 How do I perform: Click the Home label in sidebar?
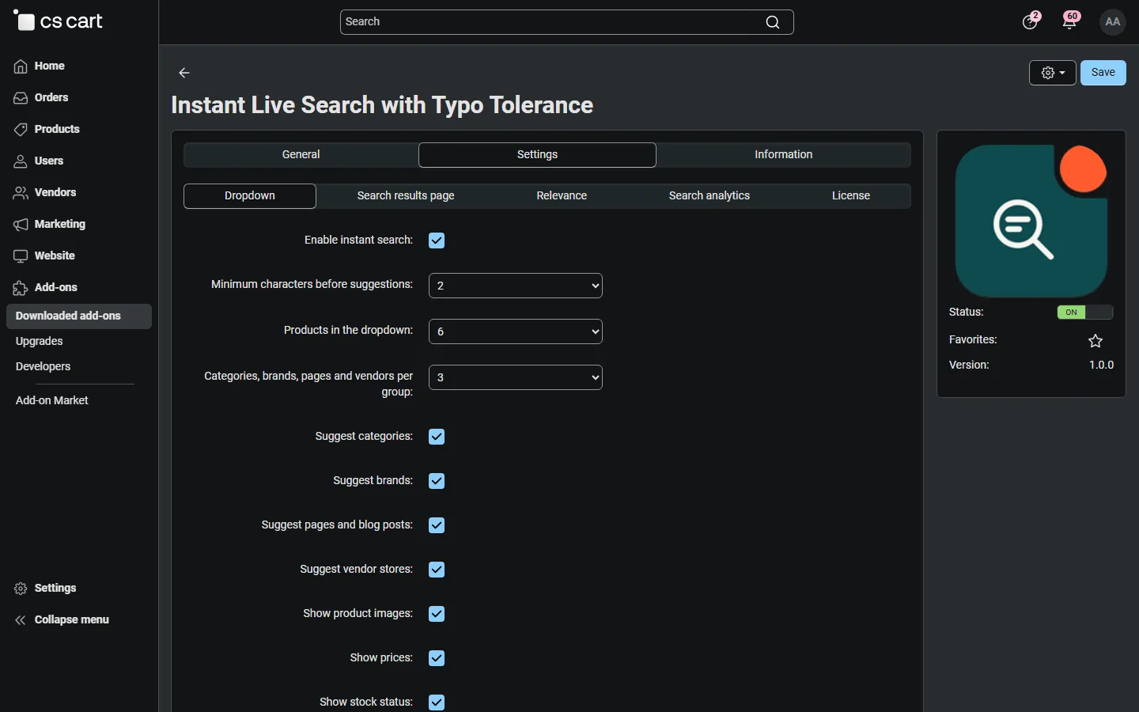[x=50, y=66]
